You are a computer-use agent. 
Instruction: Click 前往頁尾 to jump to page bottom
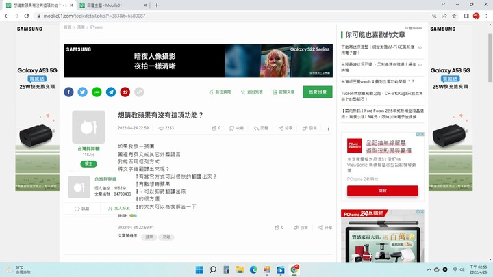tap(220, 92)
